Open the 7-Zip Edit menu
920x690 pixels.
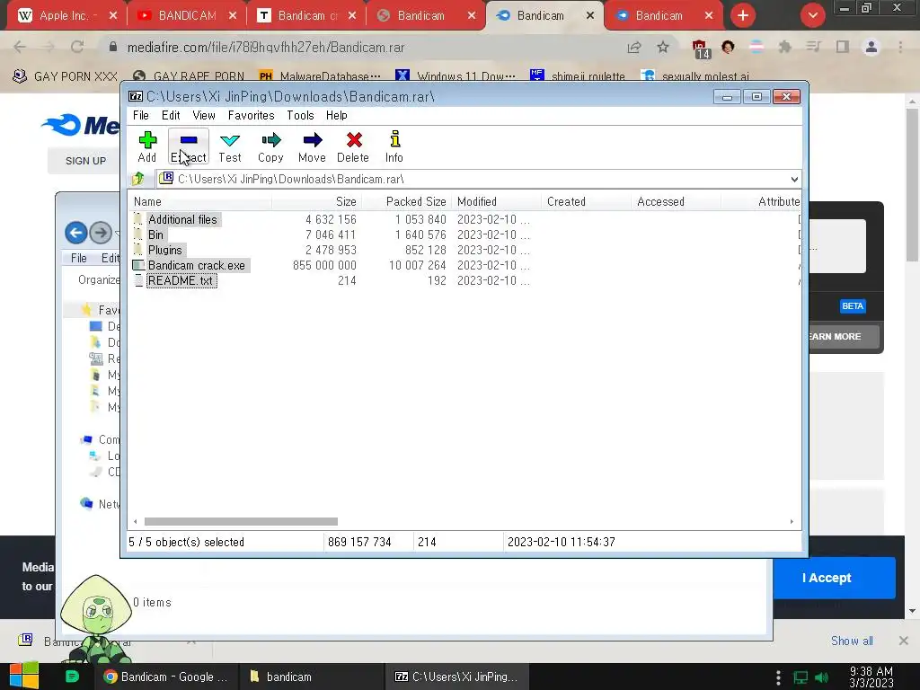[171, 116]
